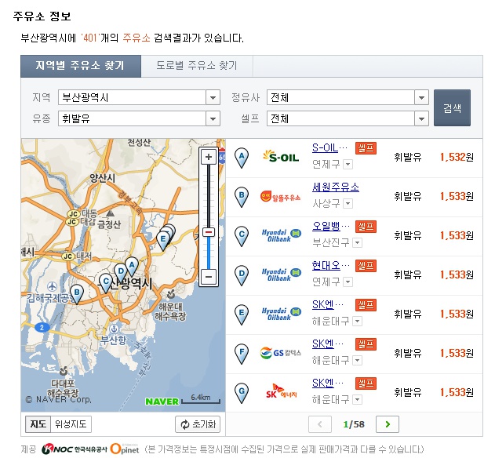
Task: Go to next page of results
Action: pos(388,424)
